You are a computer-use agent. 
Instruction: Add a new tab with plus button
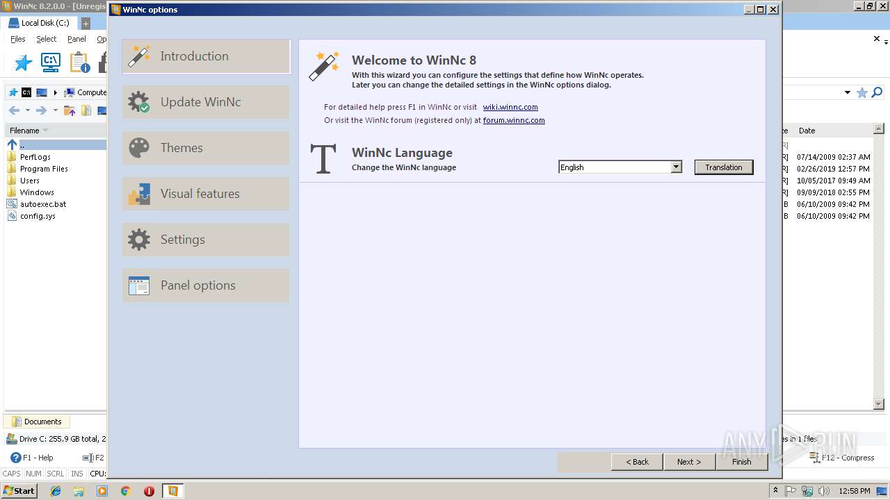click(86, 24)
